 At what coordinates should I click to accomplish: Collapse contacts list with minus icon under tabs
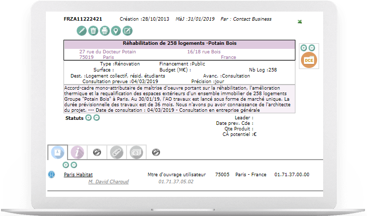[x=74, y=165]
